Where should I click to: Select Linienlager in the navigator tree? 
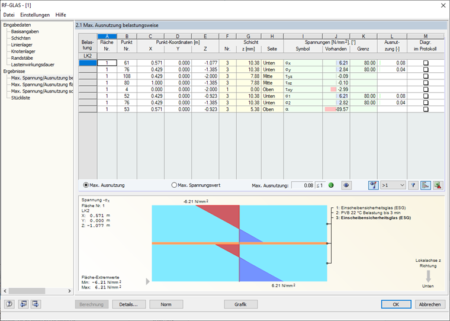click(22, 45)
